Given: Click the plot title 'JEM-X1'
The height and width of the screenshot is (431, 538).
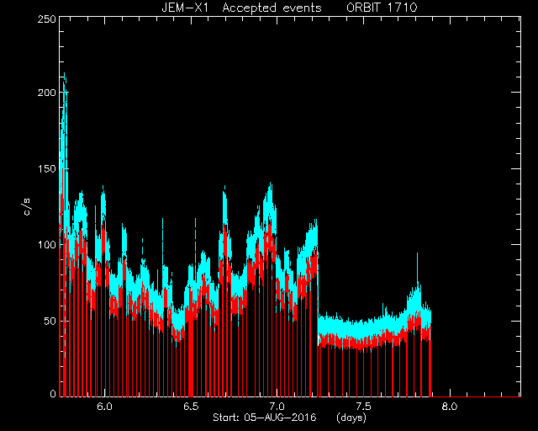Looking at the screenshot, I should click(185, 8).
